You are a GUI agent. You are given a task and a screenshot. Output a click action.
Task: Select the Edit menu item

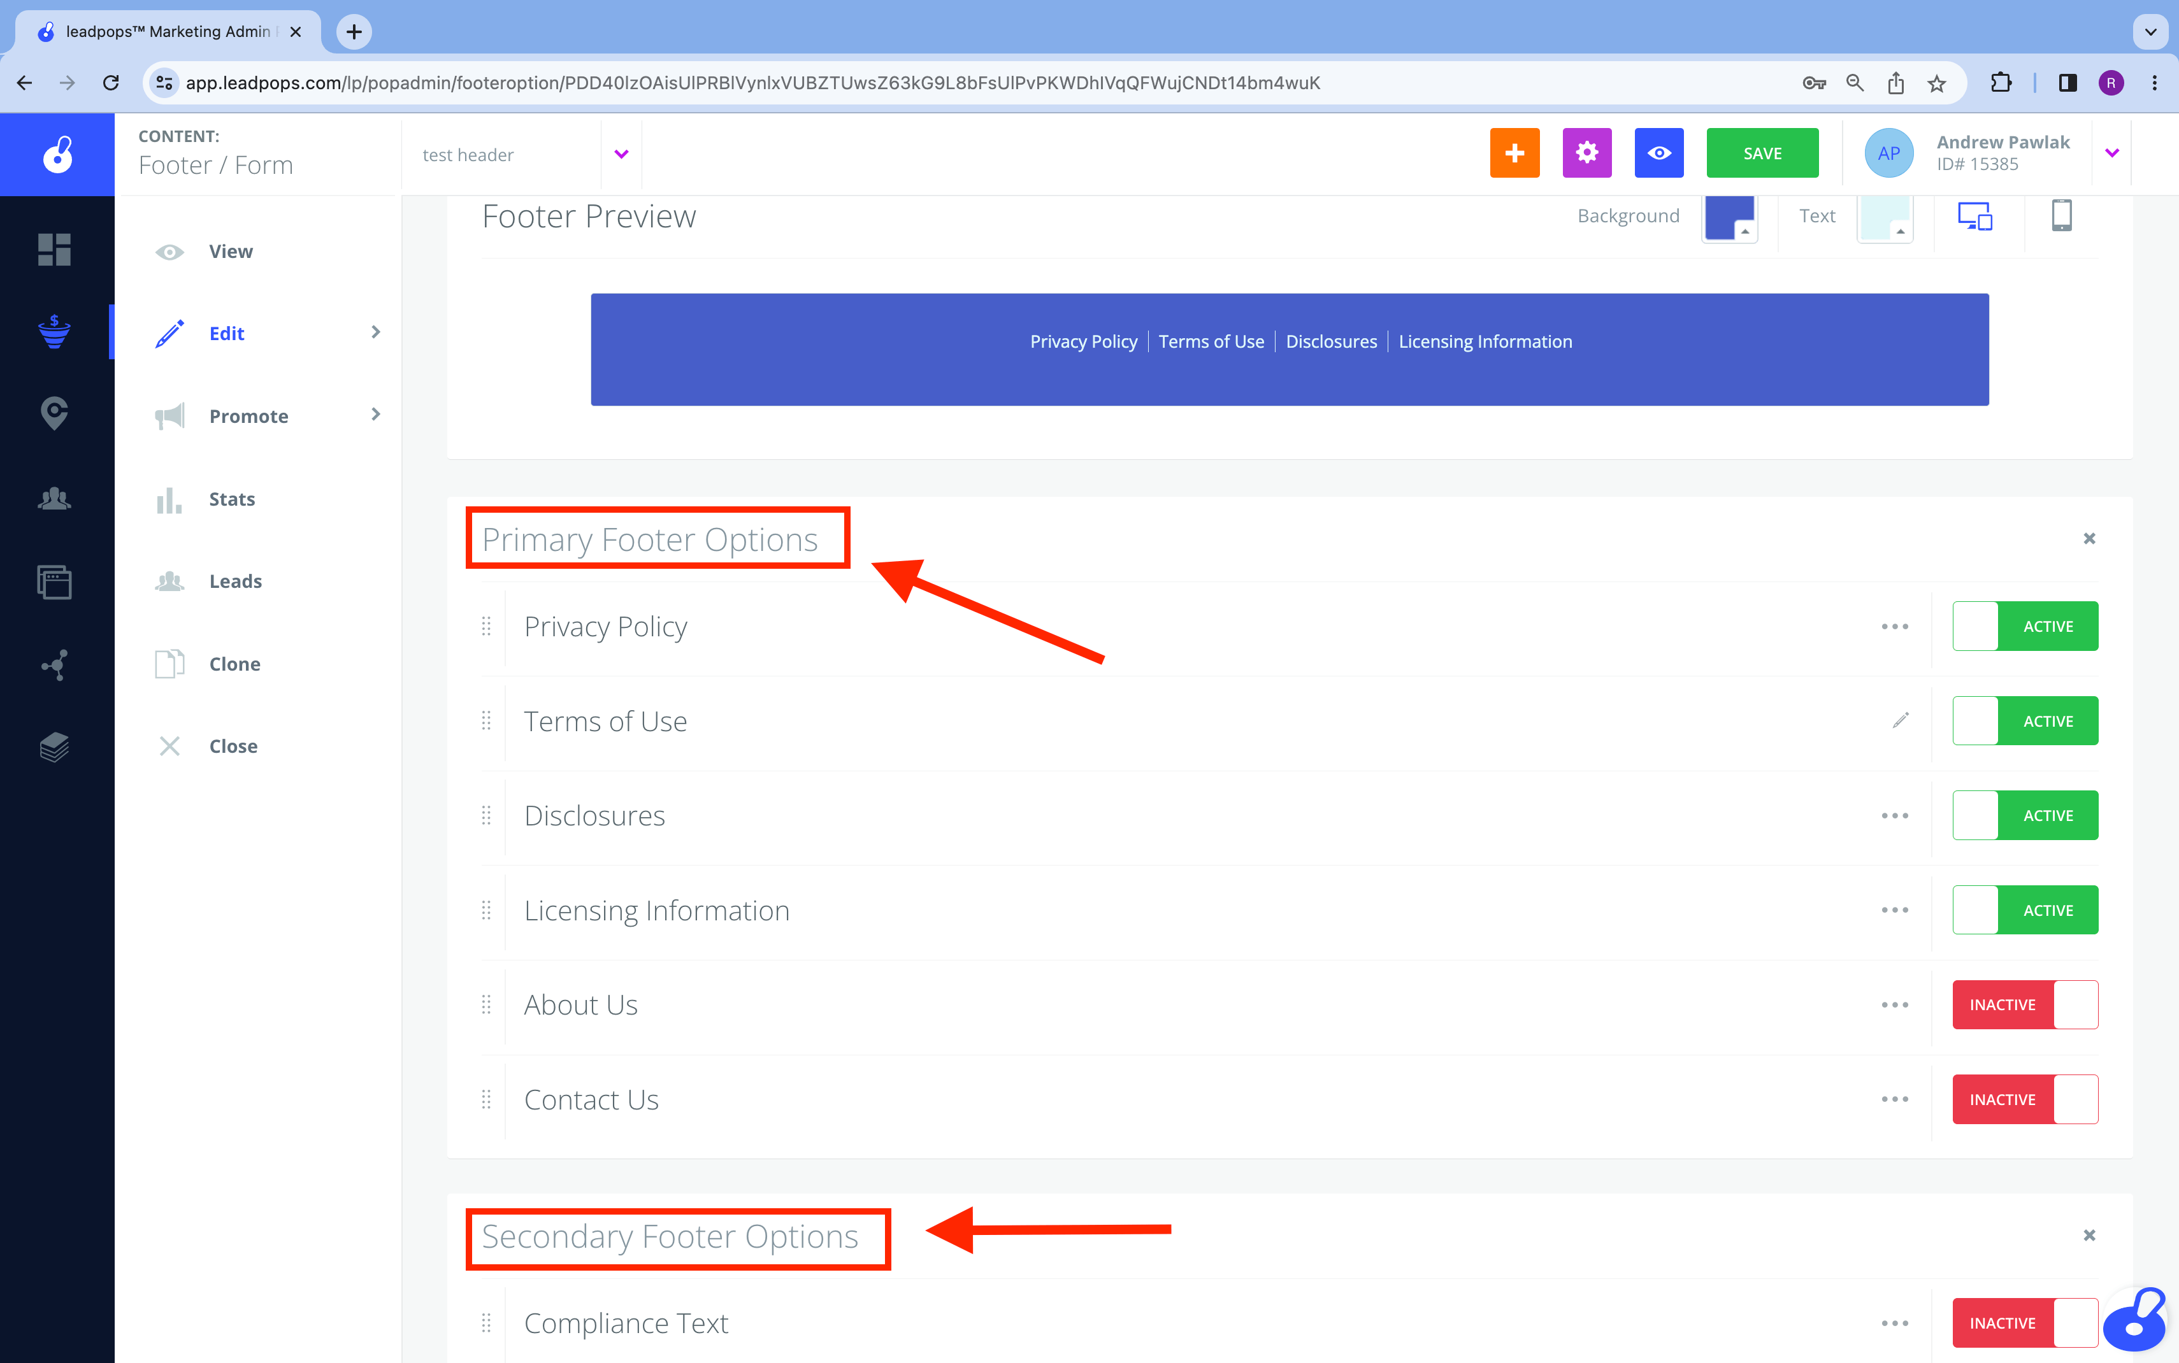pyautogui.click(x=227, y=334)
